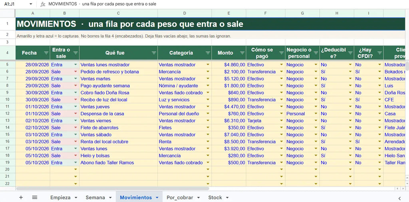
Task: Open the filter icon on ¿Deducible? header
Action: [350, 53]
